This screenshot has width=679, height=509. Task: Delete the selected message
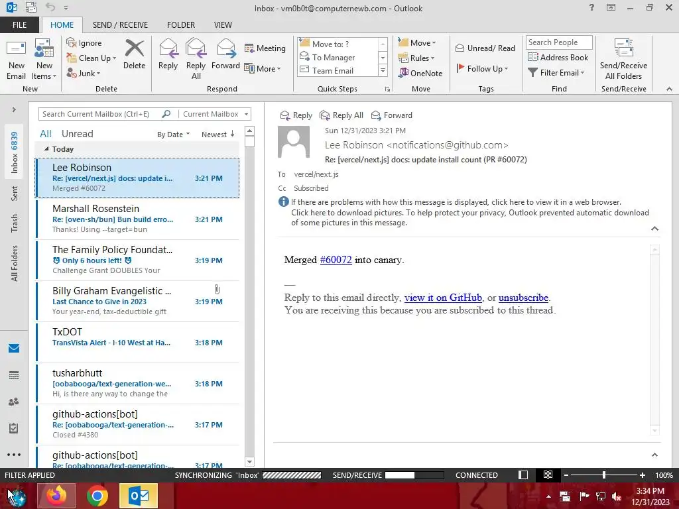point(134,54)
